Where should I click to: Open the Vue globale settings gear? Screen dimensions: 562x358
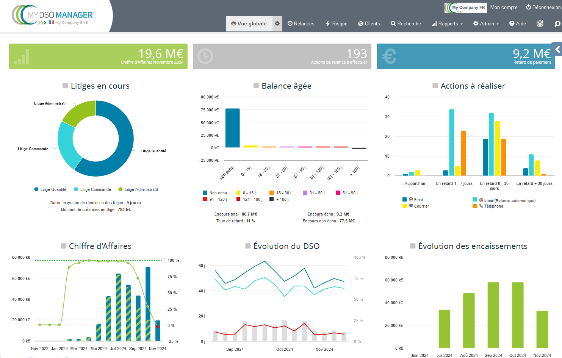pyautogui.click(x=277, y=23)
